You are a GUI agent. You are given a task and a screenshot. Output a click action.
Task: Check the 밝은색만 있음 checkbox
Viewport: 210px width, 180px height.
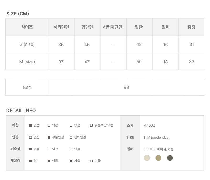tap(91, 125)
